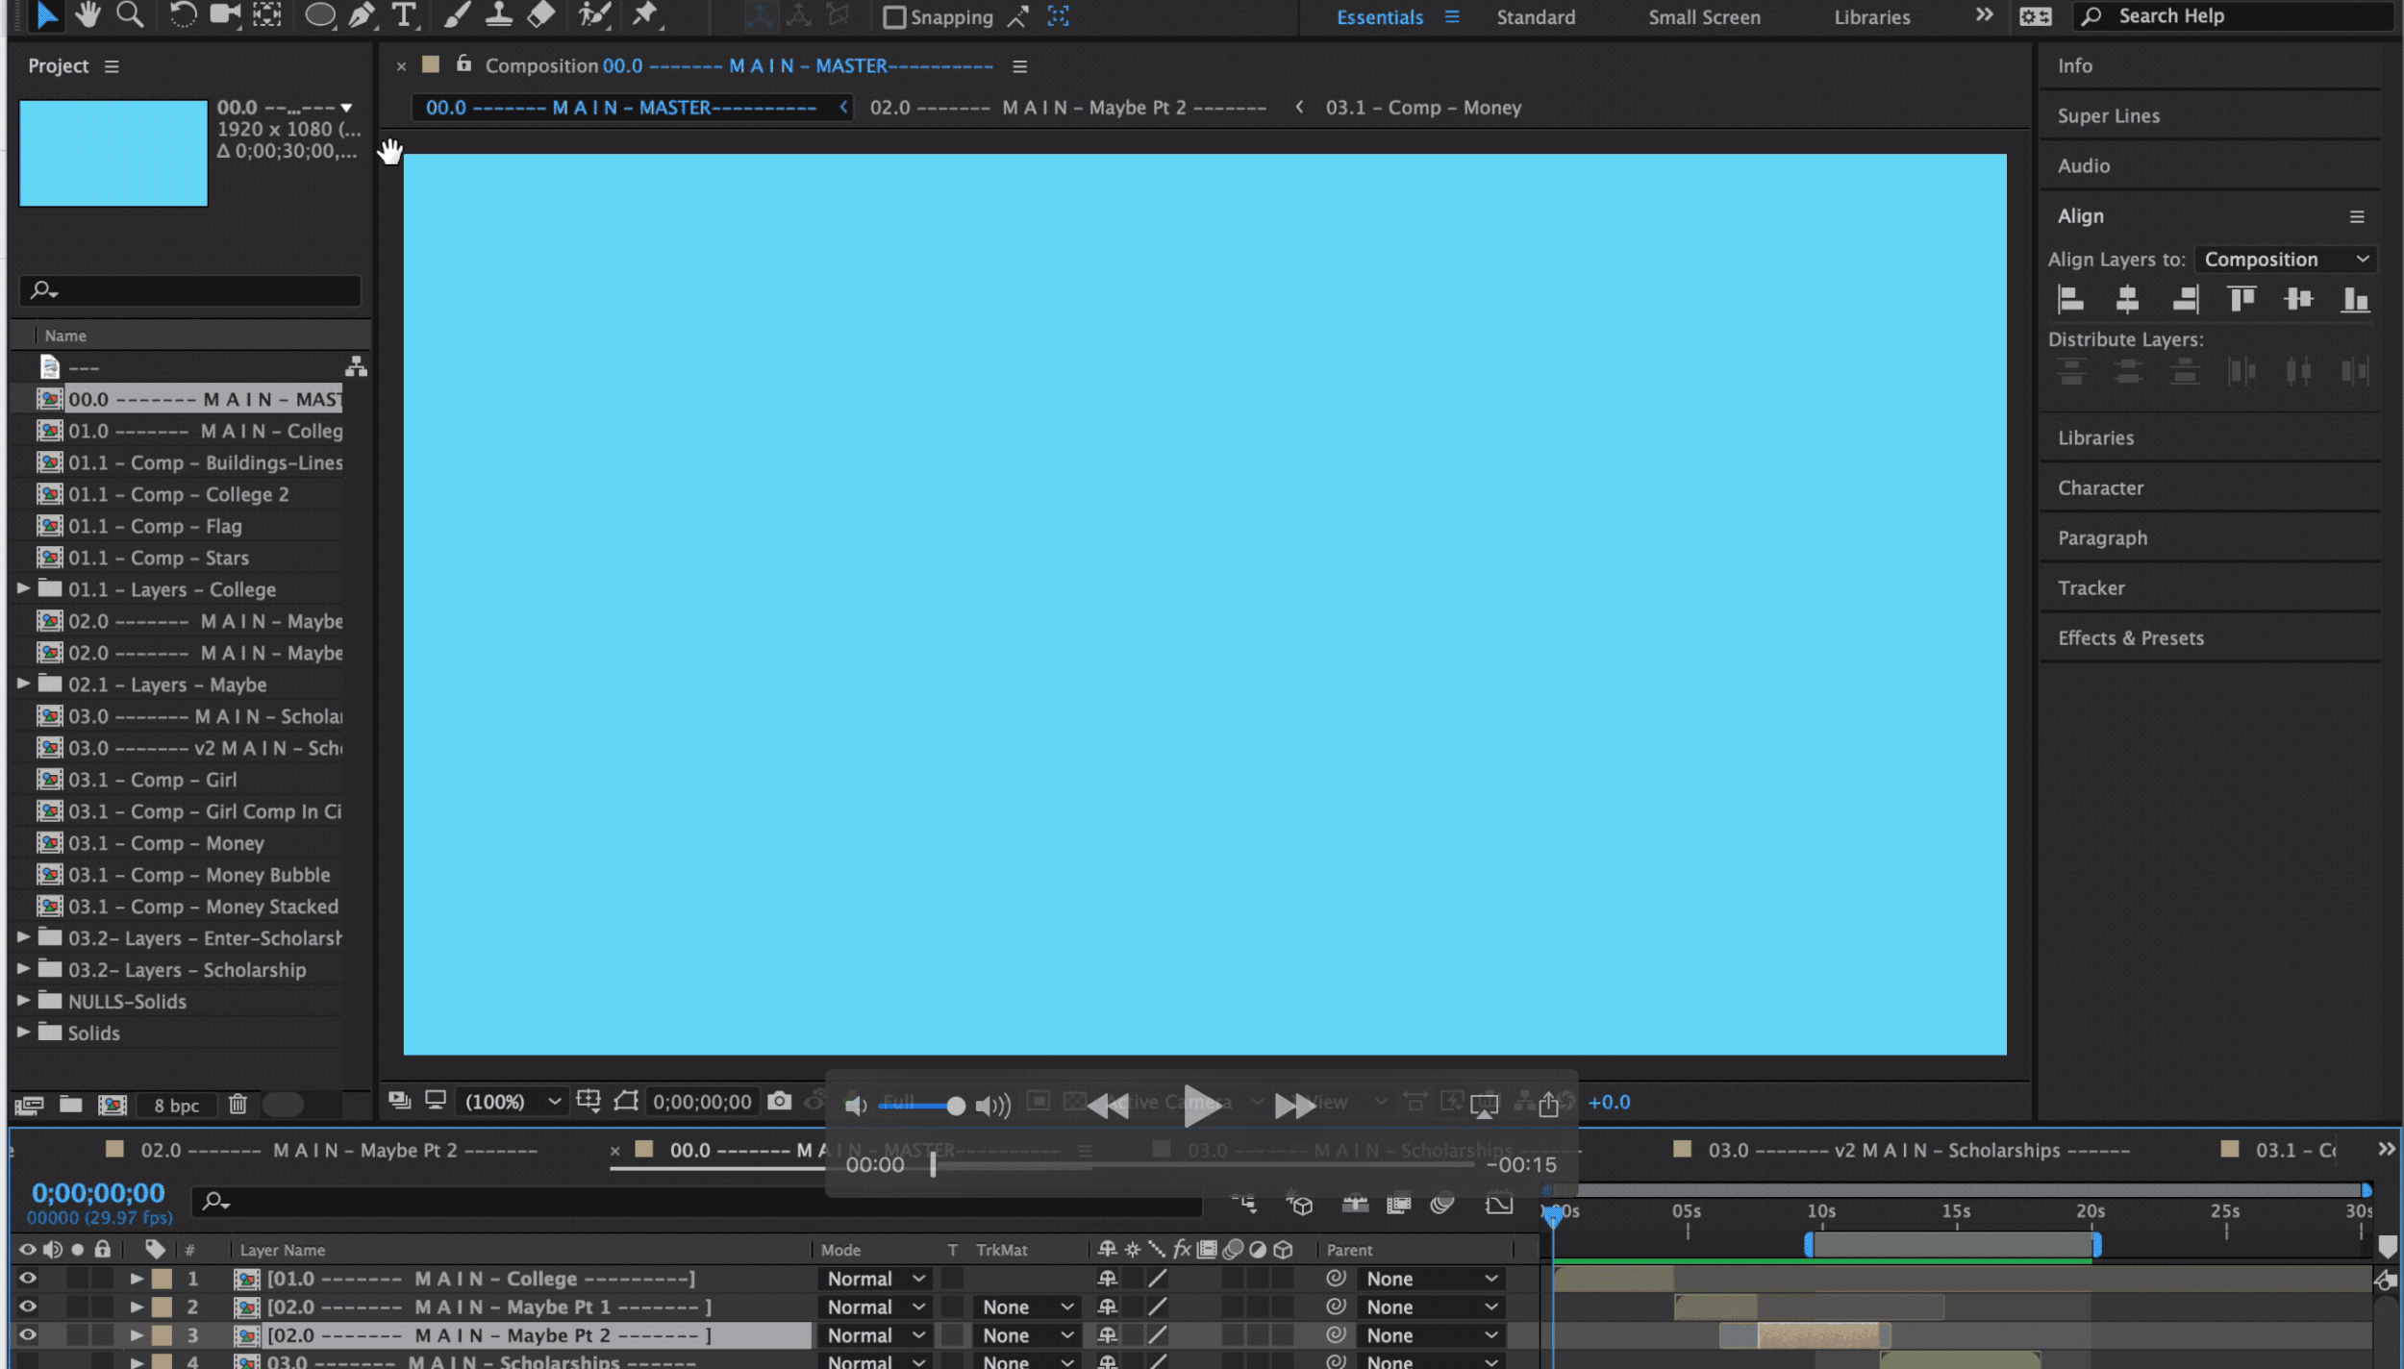Select the Ellipse shape tool
Screen dimensions: 2404x1369
point(320,14)
